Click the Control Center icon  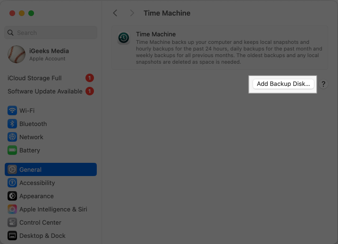12,222
